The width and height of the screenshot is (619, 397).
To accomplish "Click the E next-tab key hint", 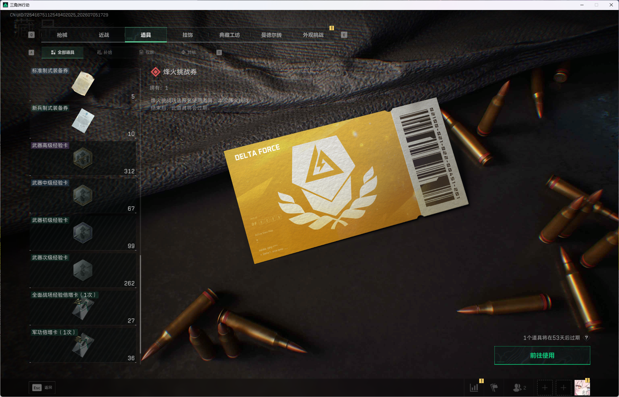I will (344, 35).
